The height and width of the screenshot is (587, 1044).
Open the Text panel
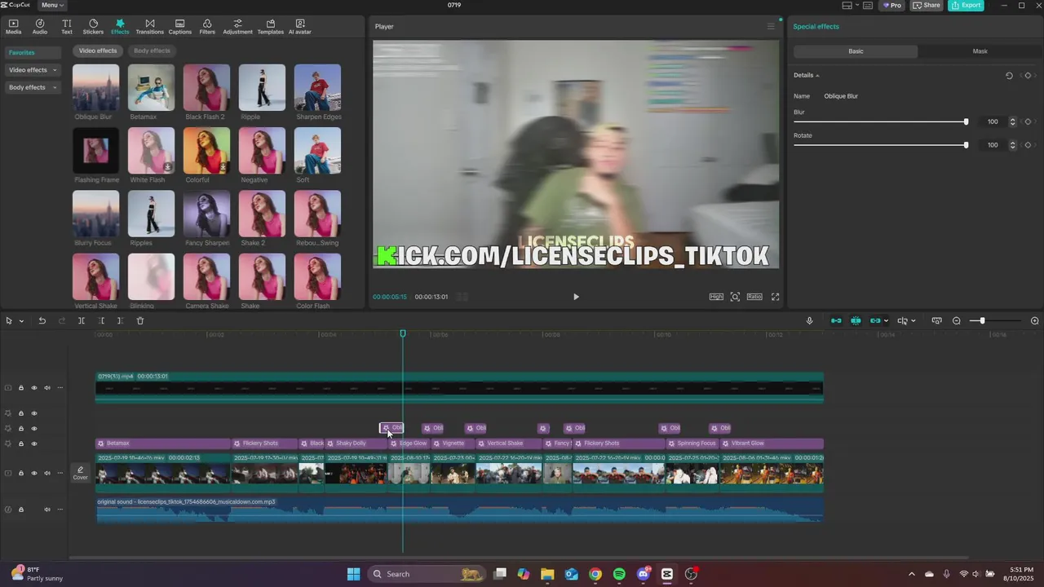(x=67, y=27)
